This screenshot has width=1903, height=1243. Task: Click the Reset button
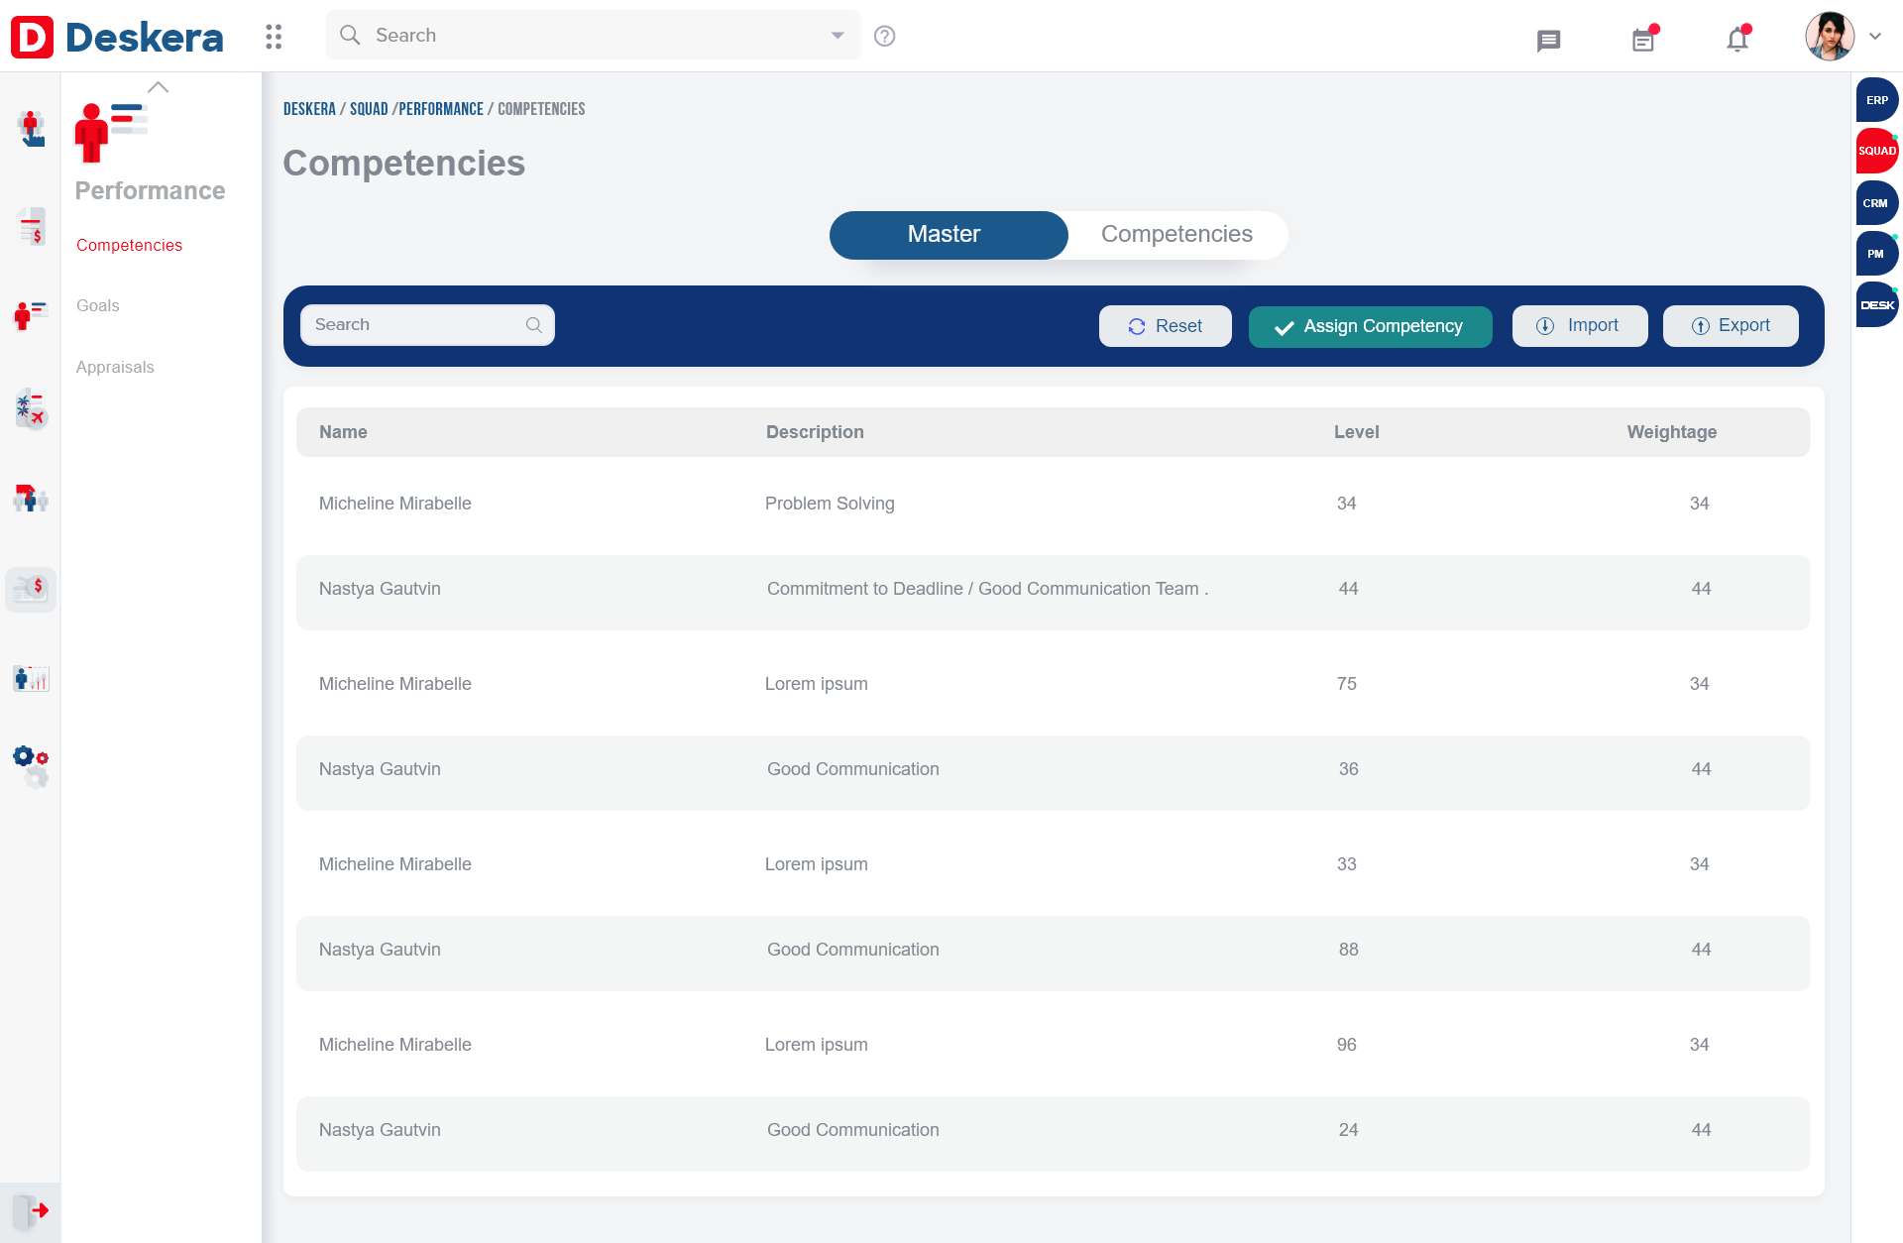tap(1165, 326)
